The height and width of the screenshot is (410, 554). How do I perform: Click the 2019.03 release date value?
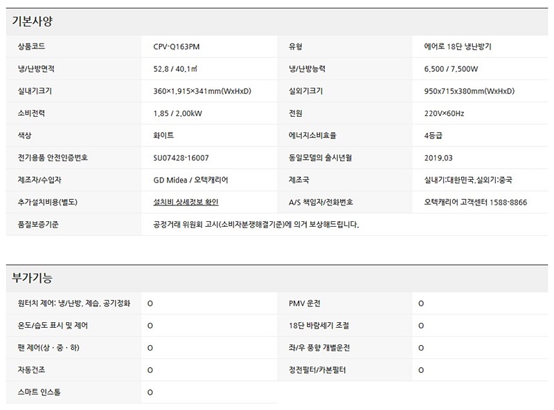click(438, 158)
